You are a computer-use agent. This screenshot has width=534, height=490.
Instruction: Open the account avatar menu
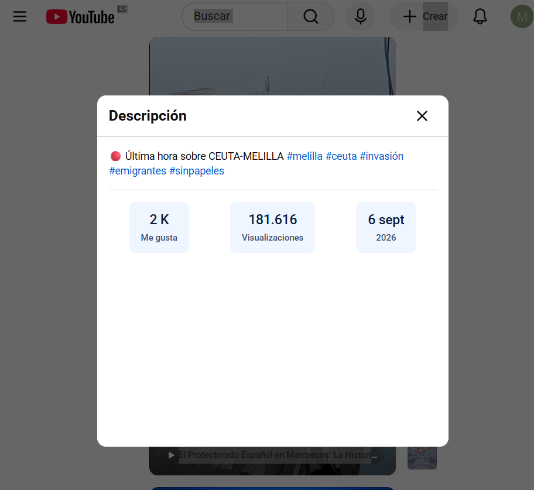522,16
